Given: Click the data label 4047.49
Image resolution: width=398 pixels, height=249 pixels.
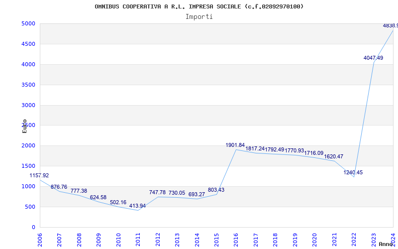Looking at the screenshot, I should (374, 58).
